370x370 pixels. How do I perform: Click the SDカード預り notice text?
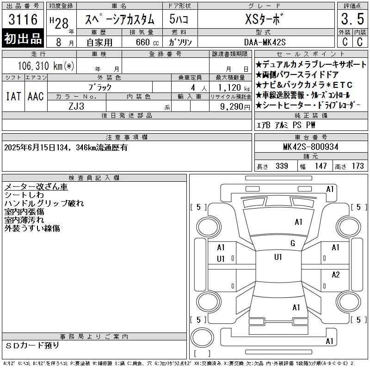(32, 345)
